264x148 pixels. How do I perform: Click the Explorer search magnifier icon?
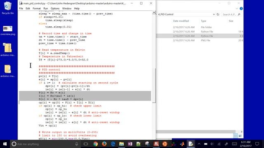click(239, 14)
